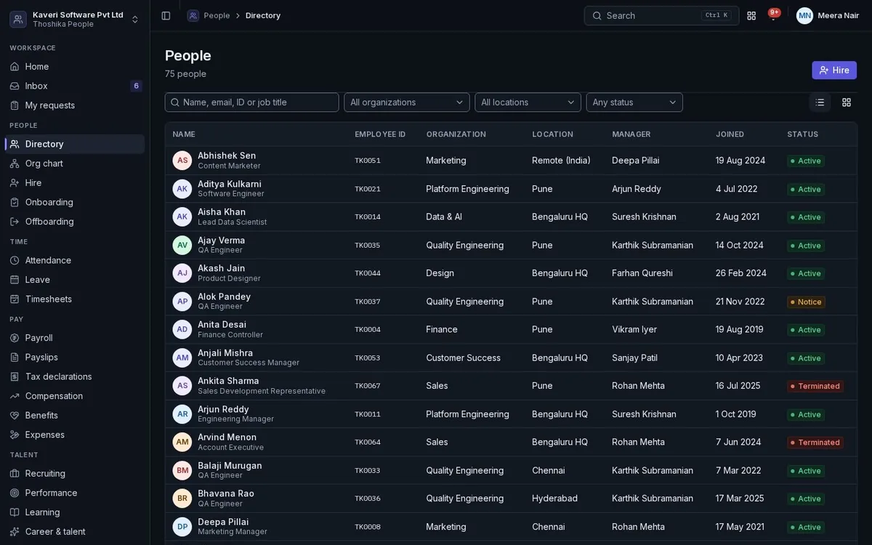The image size is (872, 545).
Task: Click the Payslips icon
Action: coord(15,358)
